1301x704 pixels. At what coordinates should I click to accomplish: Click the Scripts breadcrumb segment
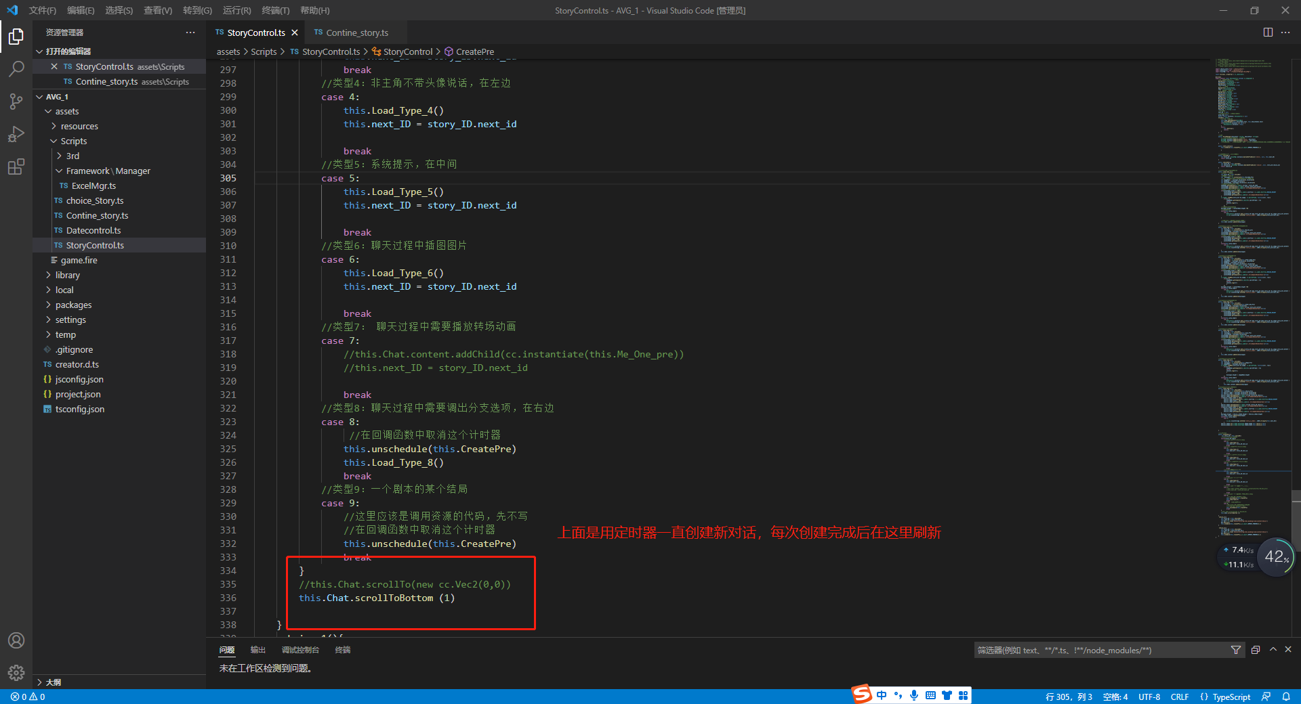pos(264,51)
